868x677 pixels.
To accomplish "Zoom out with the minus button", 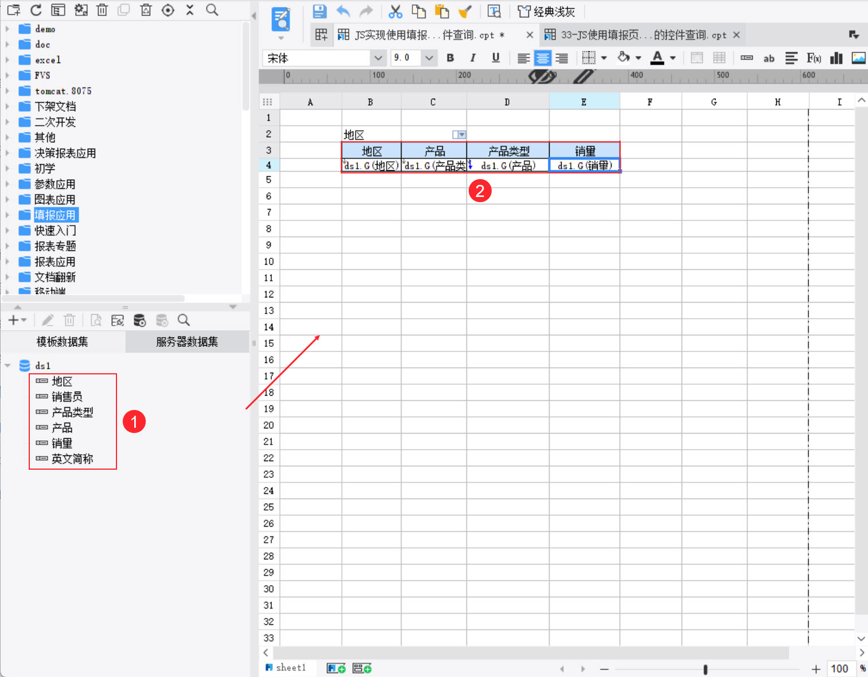I will [x=604, y=669].
